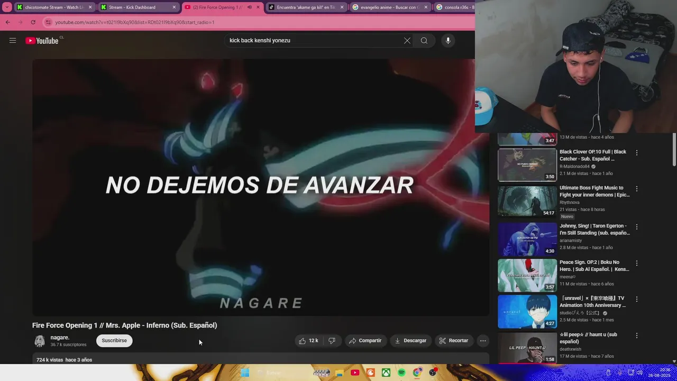
Task: Like the video with thumbs up
Action: (308, 341)
